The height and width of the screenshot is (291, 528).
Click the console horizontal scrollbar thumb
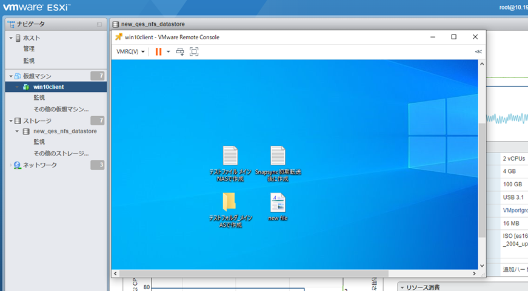(x=255, y=273)
